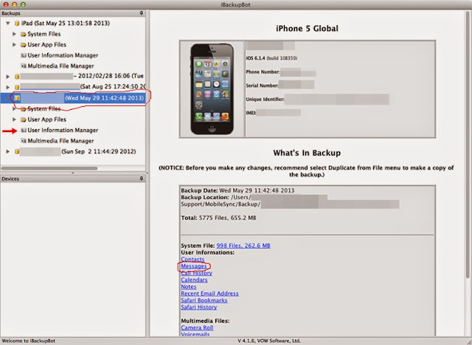Open User Information Manager under May 29 backup
Screen dimensions: 472x345
pyautogui.click(x=63, y=130)
